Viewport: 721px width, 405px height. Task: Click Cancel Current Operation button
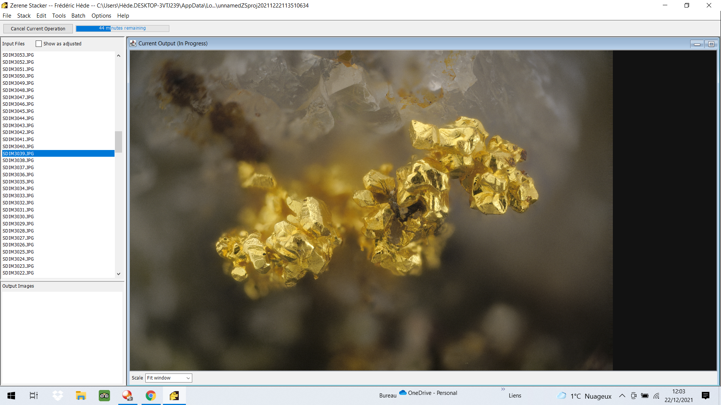pyautogui.click(x=38, y=29)
